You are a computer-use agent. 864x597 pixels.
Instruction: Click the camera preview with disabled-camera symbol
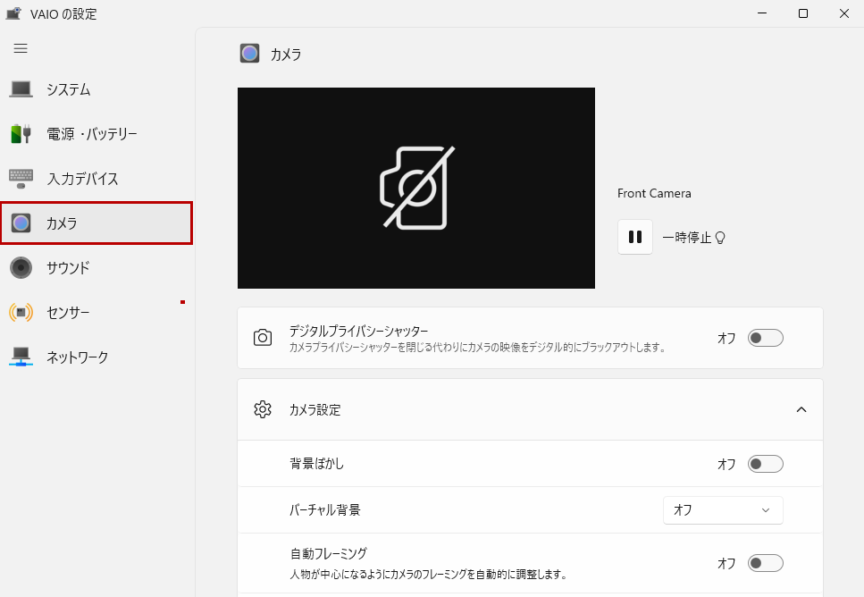[x=415, y=188]
